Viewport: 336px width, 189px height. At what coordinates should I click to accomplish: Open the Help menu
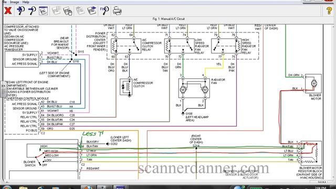coord(26,2)
